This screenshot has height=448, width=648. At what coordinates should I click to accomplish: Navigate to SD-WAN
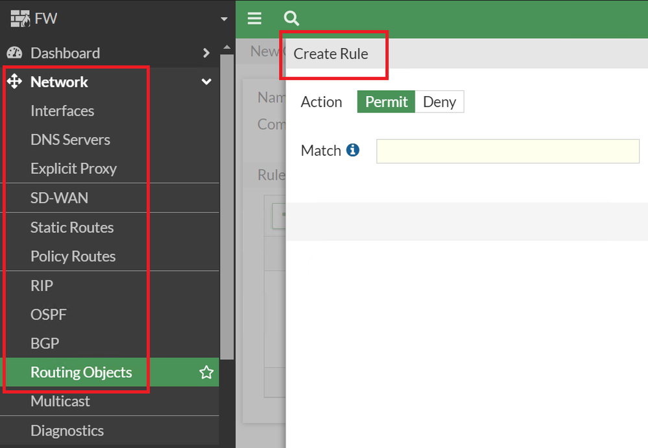tap(59, 198)
